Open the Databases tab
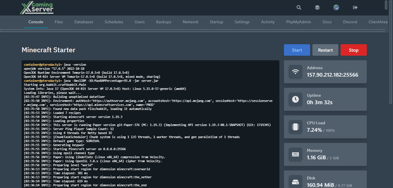393x188 pixels. click(84, 22)
